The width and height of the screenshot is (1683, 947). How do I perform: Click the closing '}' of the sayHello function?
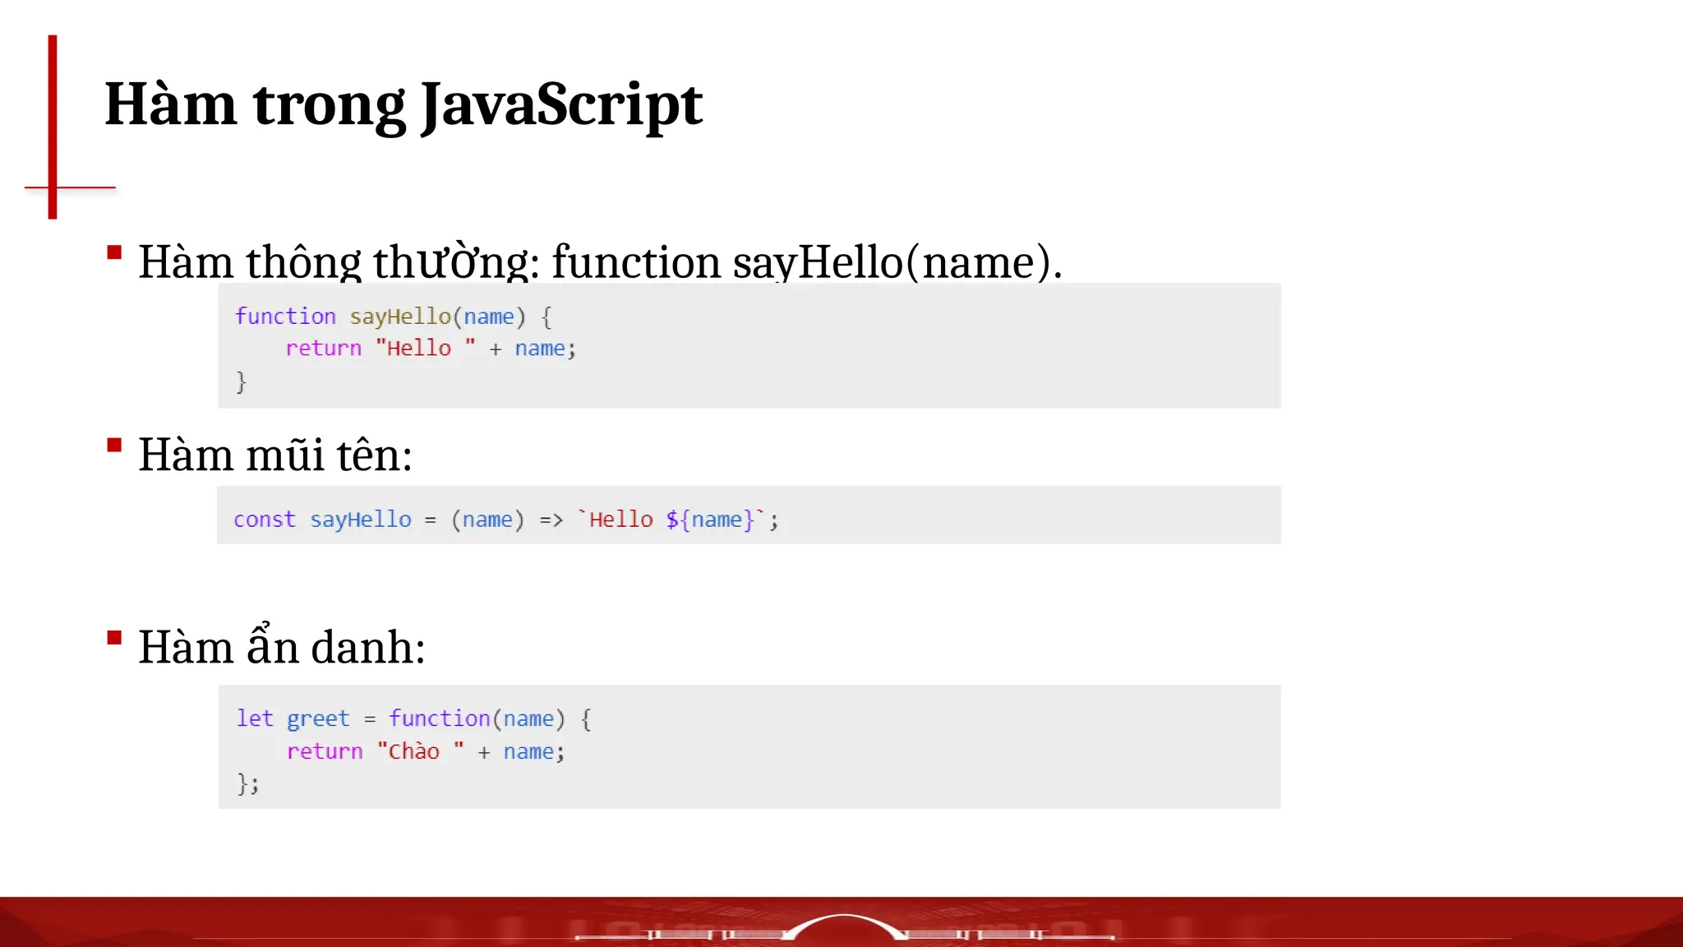(241, 381)
